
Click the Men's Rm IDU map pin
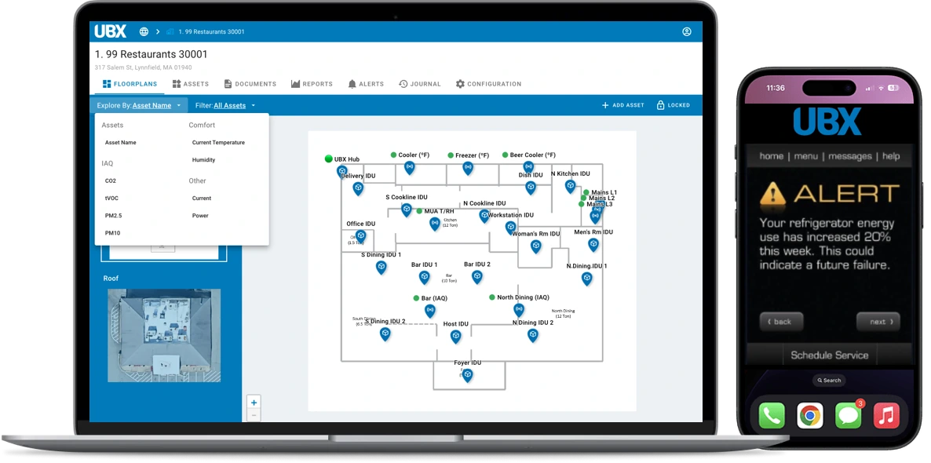pos(593,245)
